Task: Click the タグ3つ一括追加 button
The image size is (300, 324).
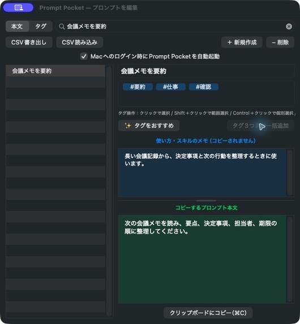Action: tap(260, 126)
